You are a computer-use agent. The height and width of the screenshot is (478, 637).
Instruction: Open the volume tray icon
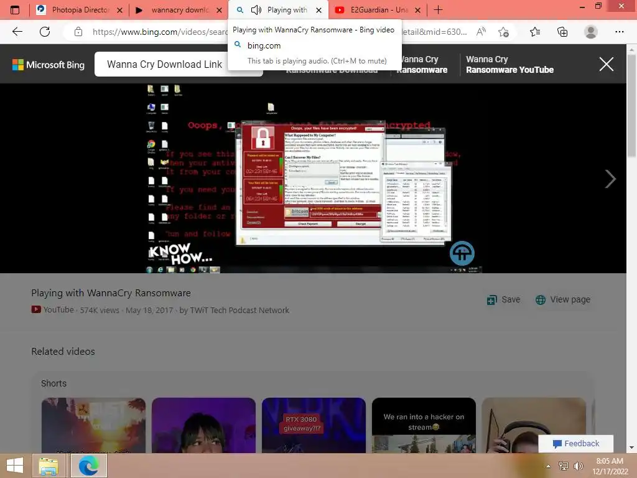[x=578, y=466]
